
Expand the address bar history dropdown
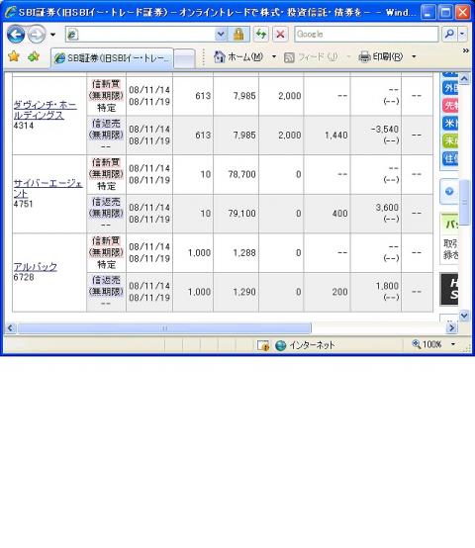221,35
